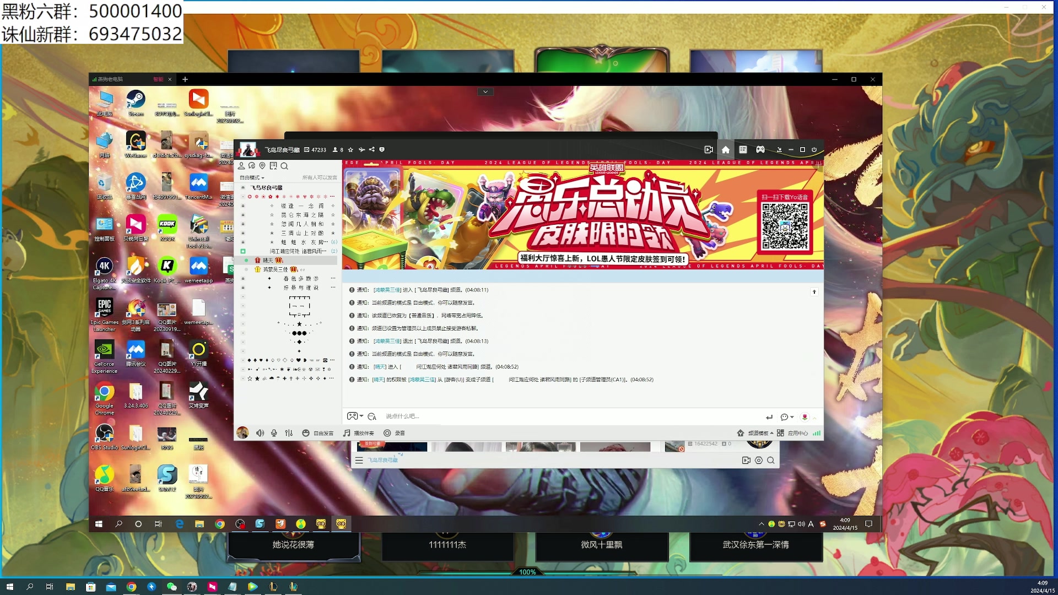The height and width of the screenshot is (595, 1058).
Task: Open channel search magnifier icon
Action: pyautogui.click(x=284, y=166)
